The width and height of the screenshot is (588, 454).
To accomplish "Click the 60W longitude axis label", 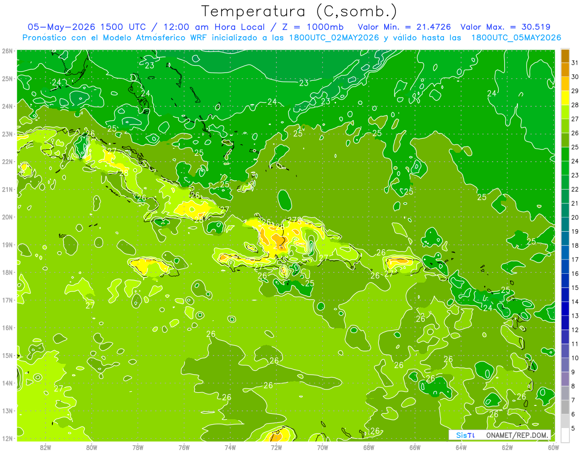I will tap(554, 447).
